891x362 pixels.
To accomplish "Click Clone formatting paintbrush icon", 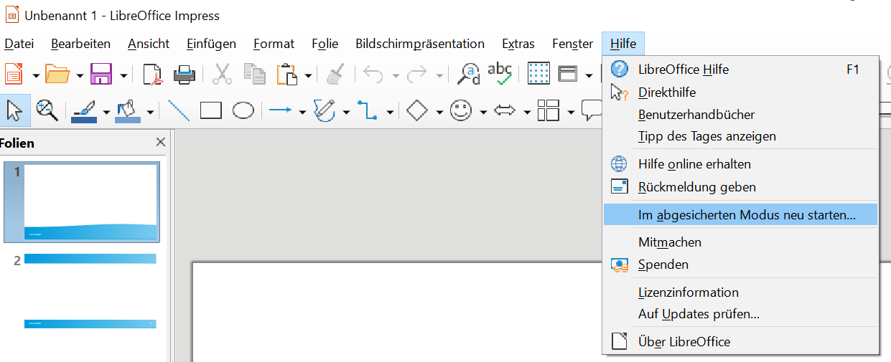I will [x=335, y=74].
